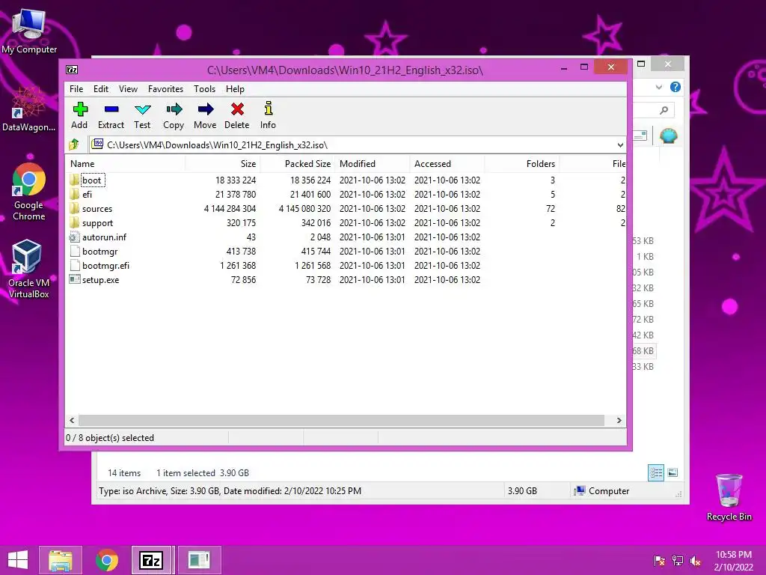Sort by the Folders column header
Image resolution: width=766 pixels, height=575 pixels.
tap(521, 164)
